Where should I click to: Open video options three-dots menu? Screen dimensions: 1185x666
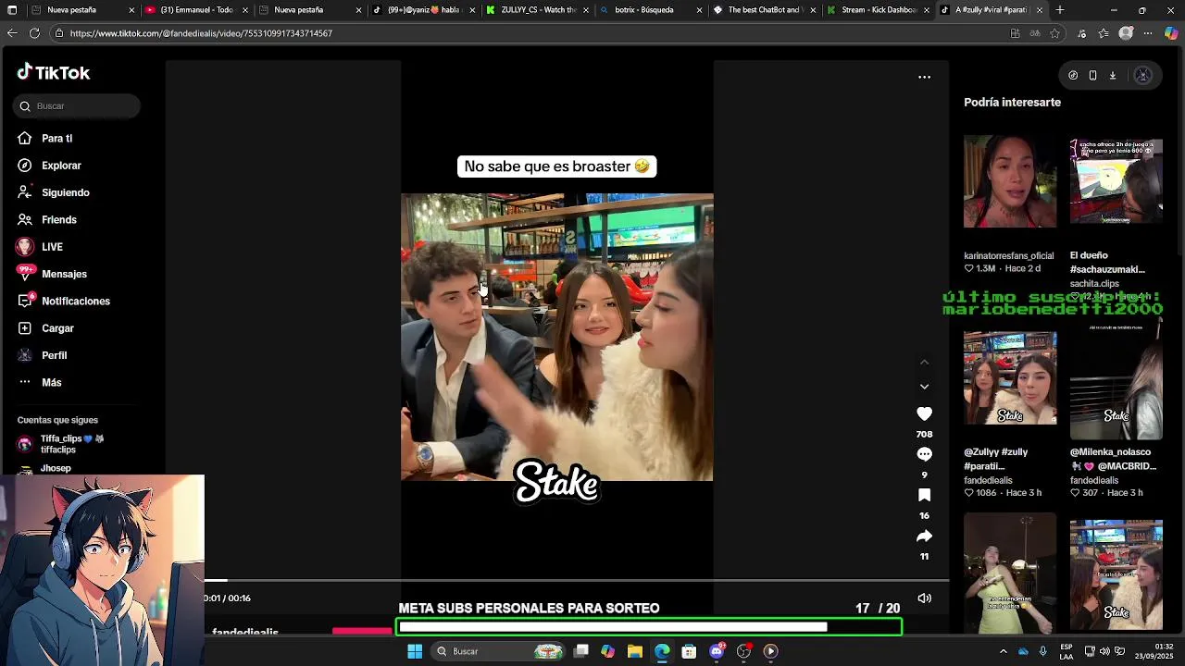[x=924, y=77]
